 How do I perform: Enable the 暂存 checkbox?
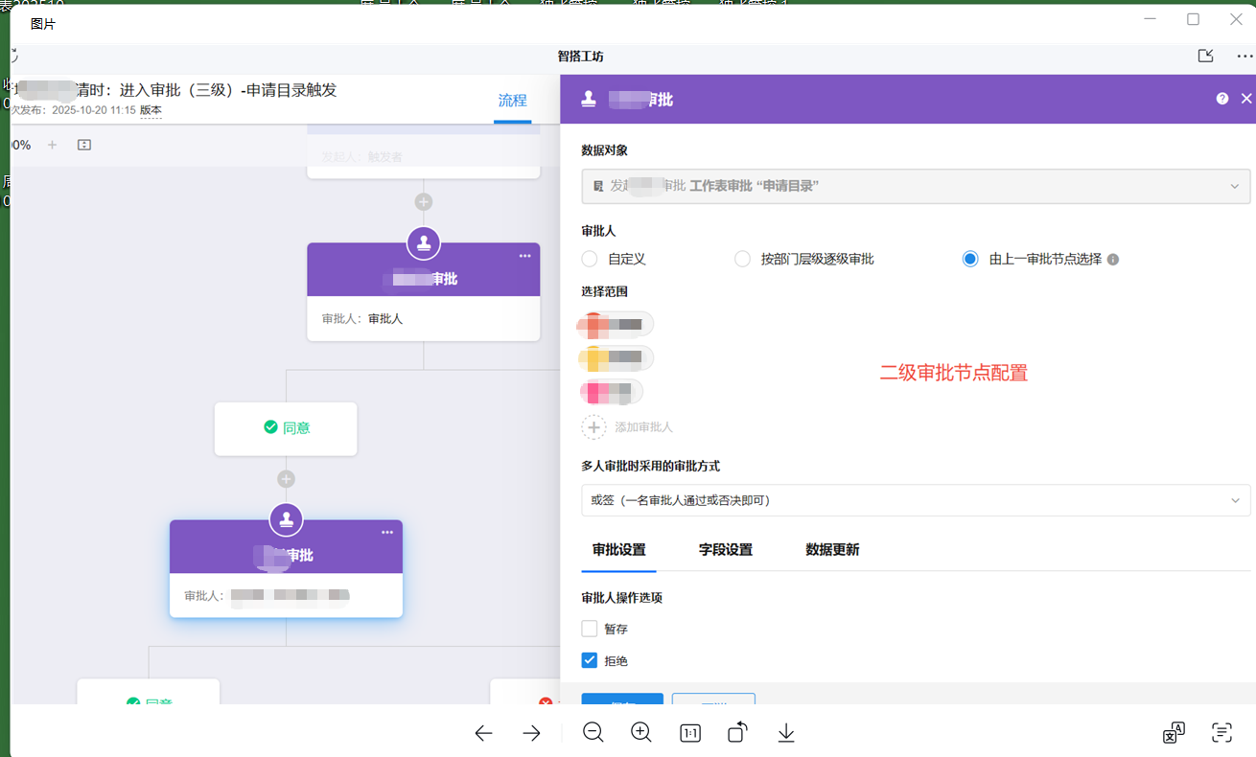(x=590, y=629)
